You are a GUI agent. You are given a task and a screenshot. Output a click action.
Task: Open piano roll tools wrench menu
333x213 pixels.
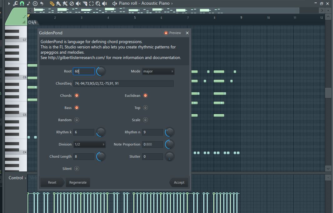click(x=15, y=3)
